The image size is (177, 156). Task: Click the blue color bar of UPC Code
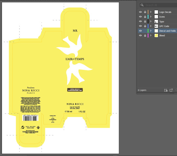pos(148,26)
